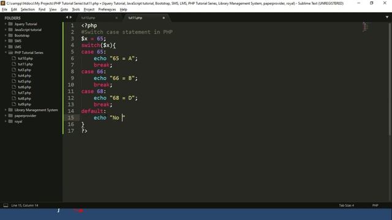Open tut4.php in the sidebar
This screenshot has width=392, height=220.
(24, 76)
